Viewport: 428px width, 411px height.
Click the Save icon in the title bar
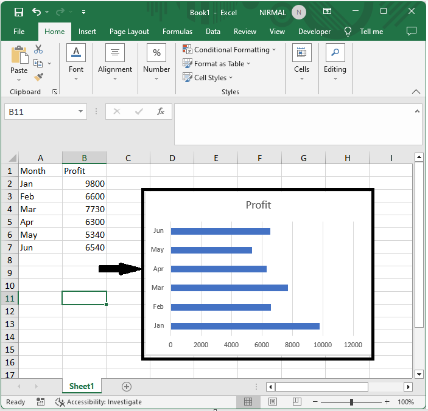(19, 12)
